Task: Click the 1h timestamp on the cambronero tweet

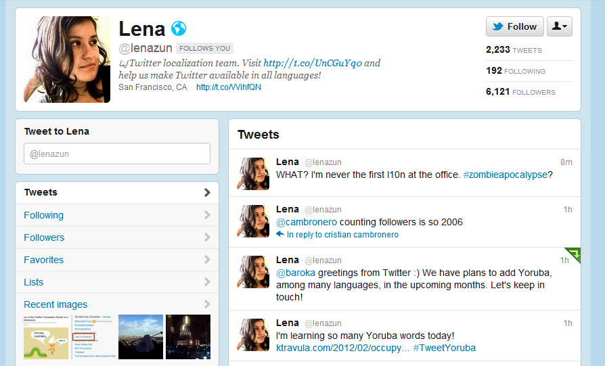Action: [x=568, y=210]
